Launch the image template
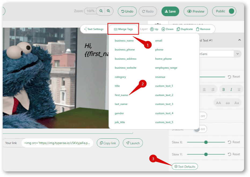 click(x=133, y=143)
